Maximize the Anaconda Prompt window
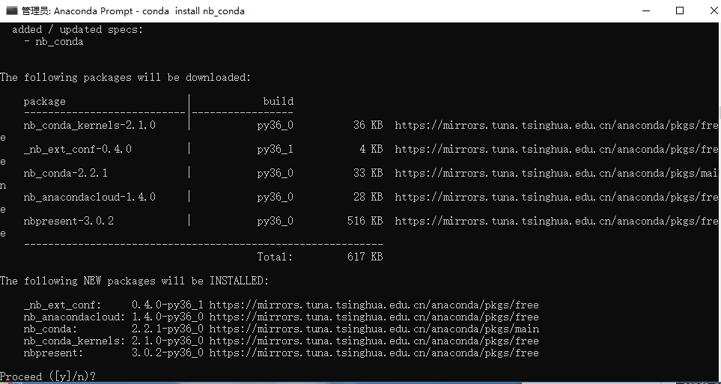Screen dimensions: 721x384 click(680, 10)
